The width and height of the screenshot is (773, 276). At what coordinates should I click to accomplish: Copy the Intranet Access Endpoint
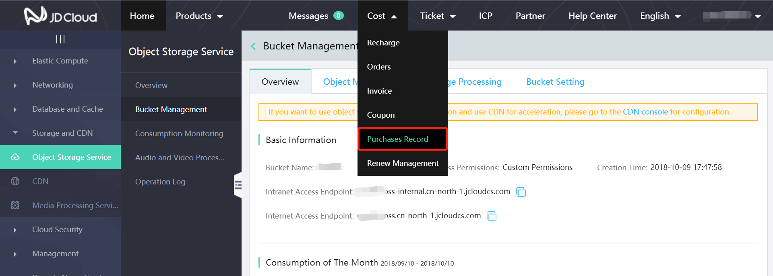[521, 192]
